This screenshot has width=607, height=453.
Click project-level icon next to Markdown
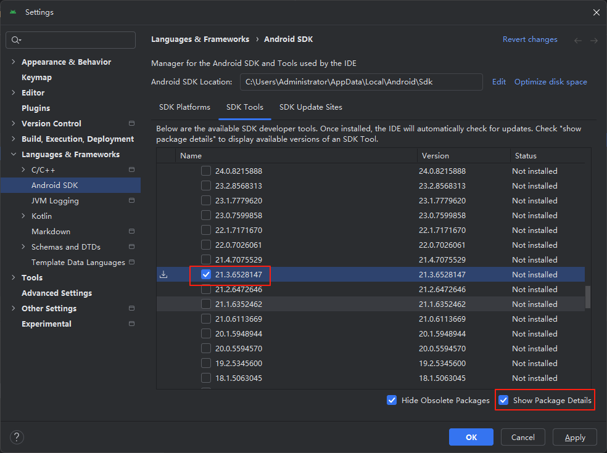coord(131,231)
